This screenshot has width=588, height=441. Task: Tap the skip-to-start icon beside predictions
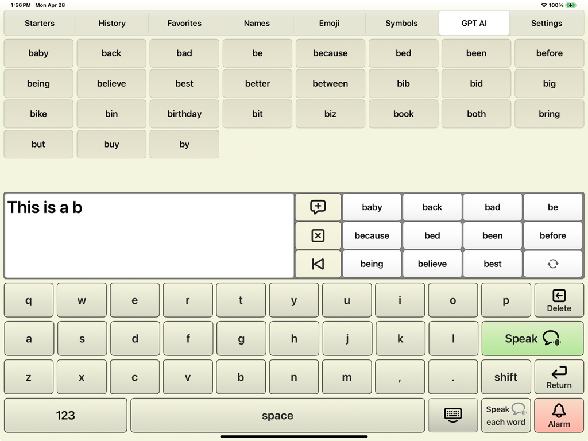click(x=318, y=264)
